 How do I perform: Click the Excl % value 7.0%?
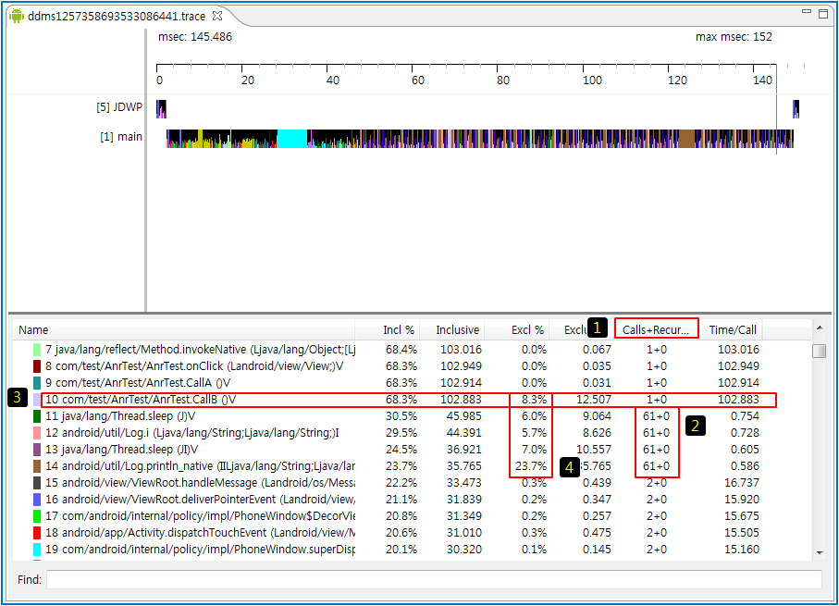coord(534,449)
